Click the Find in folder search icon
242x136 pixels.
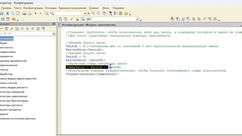47,14
